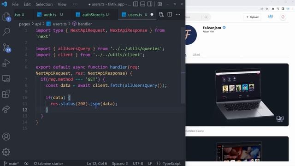Open the Search view in activity bar
Viewport: 295px width, 166px height.
point(6,32)
